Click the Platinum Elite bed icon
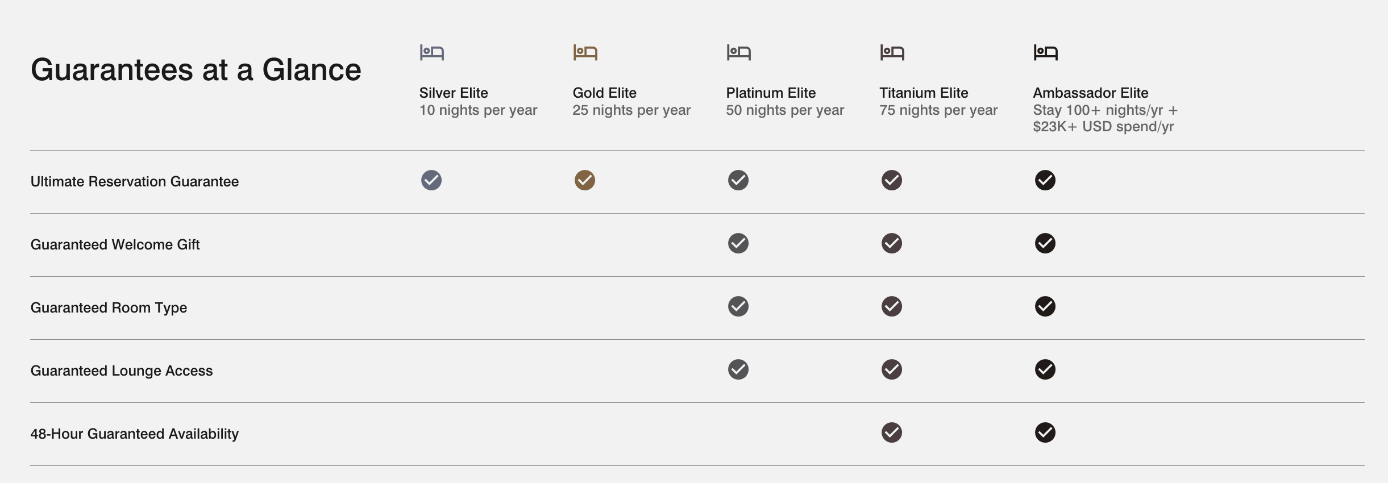The height and width of the screenshot is (483, 1388). tap(738, 53)
